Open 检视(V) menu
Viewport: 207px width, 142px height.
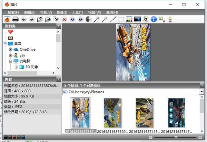click(46, 12)
